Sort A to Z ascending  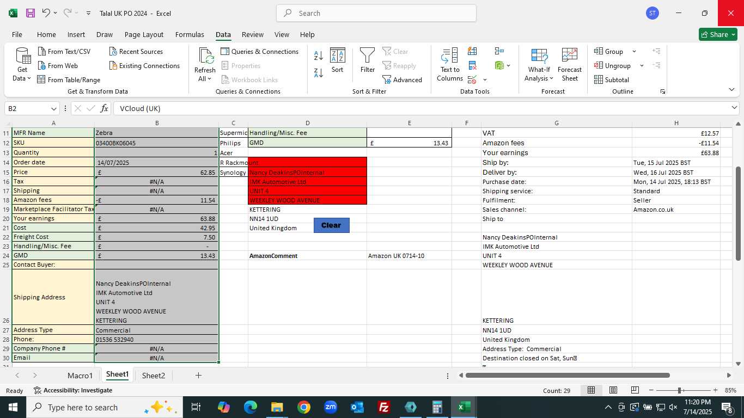coord(319,55)
